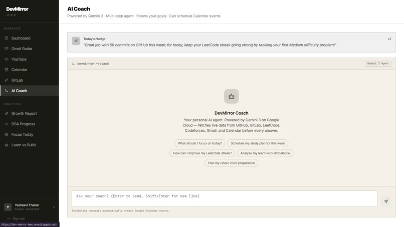
Task: Select the AI Coach menu item
Action: [x=30, y=91]
